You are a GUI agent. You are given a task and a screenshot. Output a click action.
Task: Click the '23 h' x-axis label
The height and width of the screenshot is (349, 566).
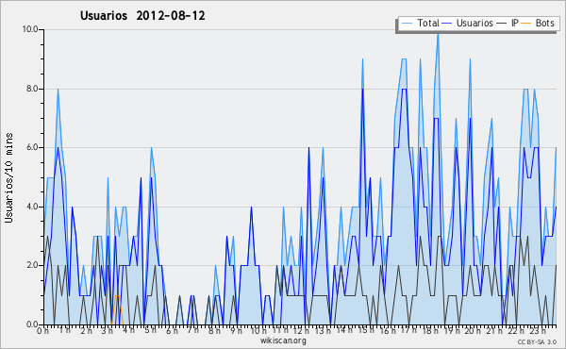pos(537,330)
